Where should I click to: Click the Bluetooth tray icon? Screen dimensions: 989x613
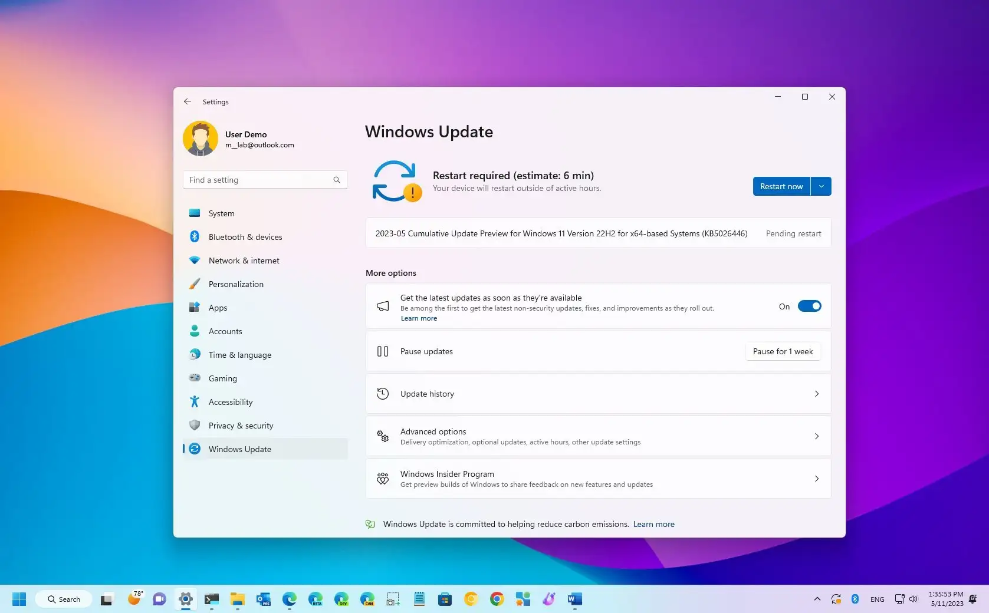click(x=855, y=599)
